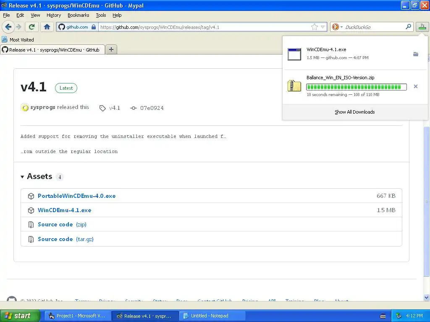Open the Tools menu
Viewport: 430px width, 322px height.
(x=101, y=15)
